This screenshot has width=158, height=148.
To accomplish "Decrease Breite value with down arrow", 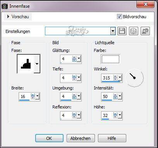I will 33,98.
